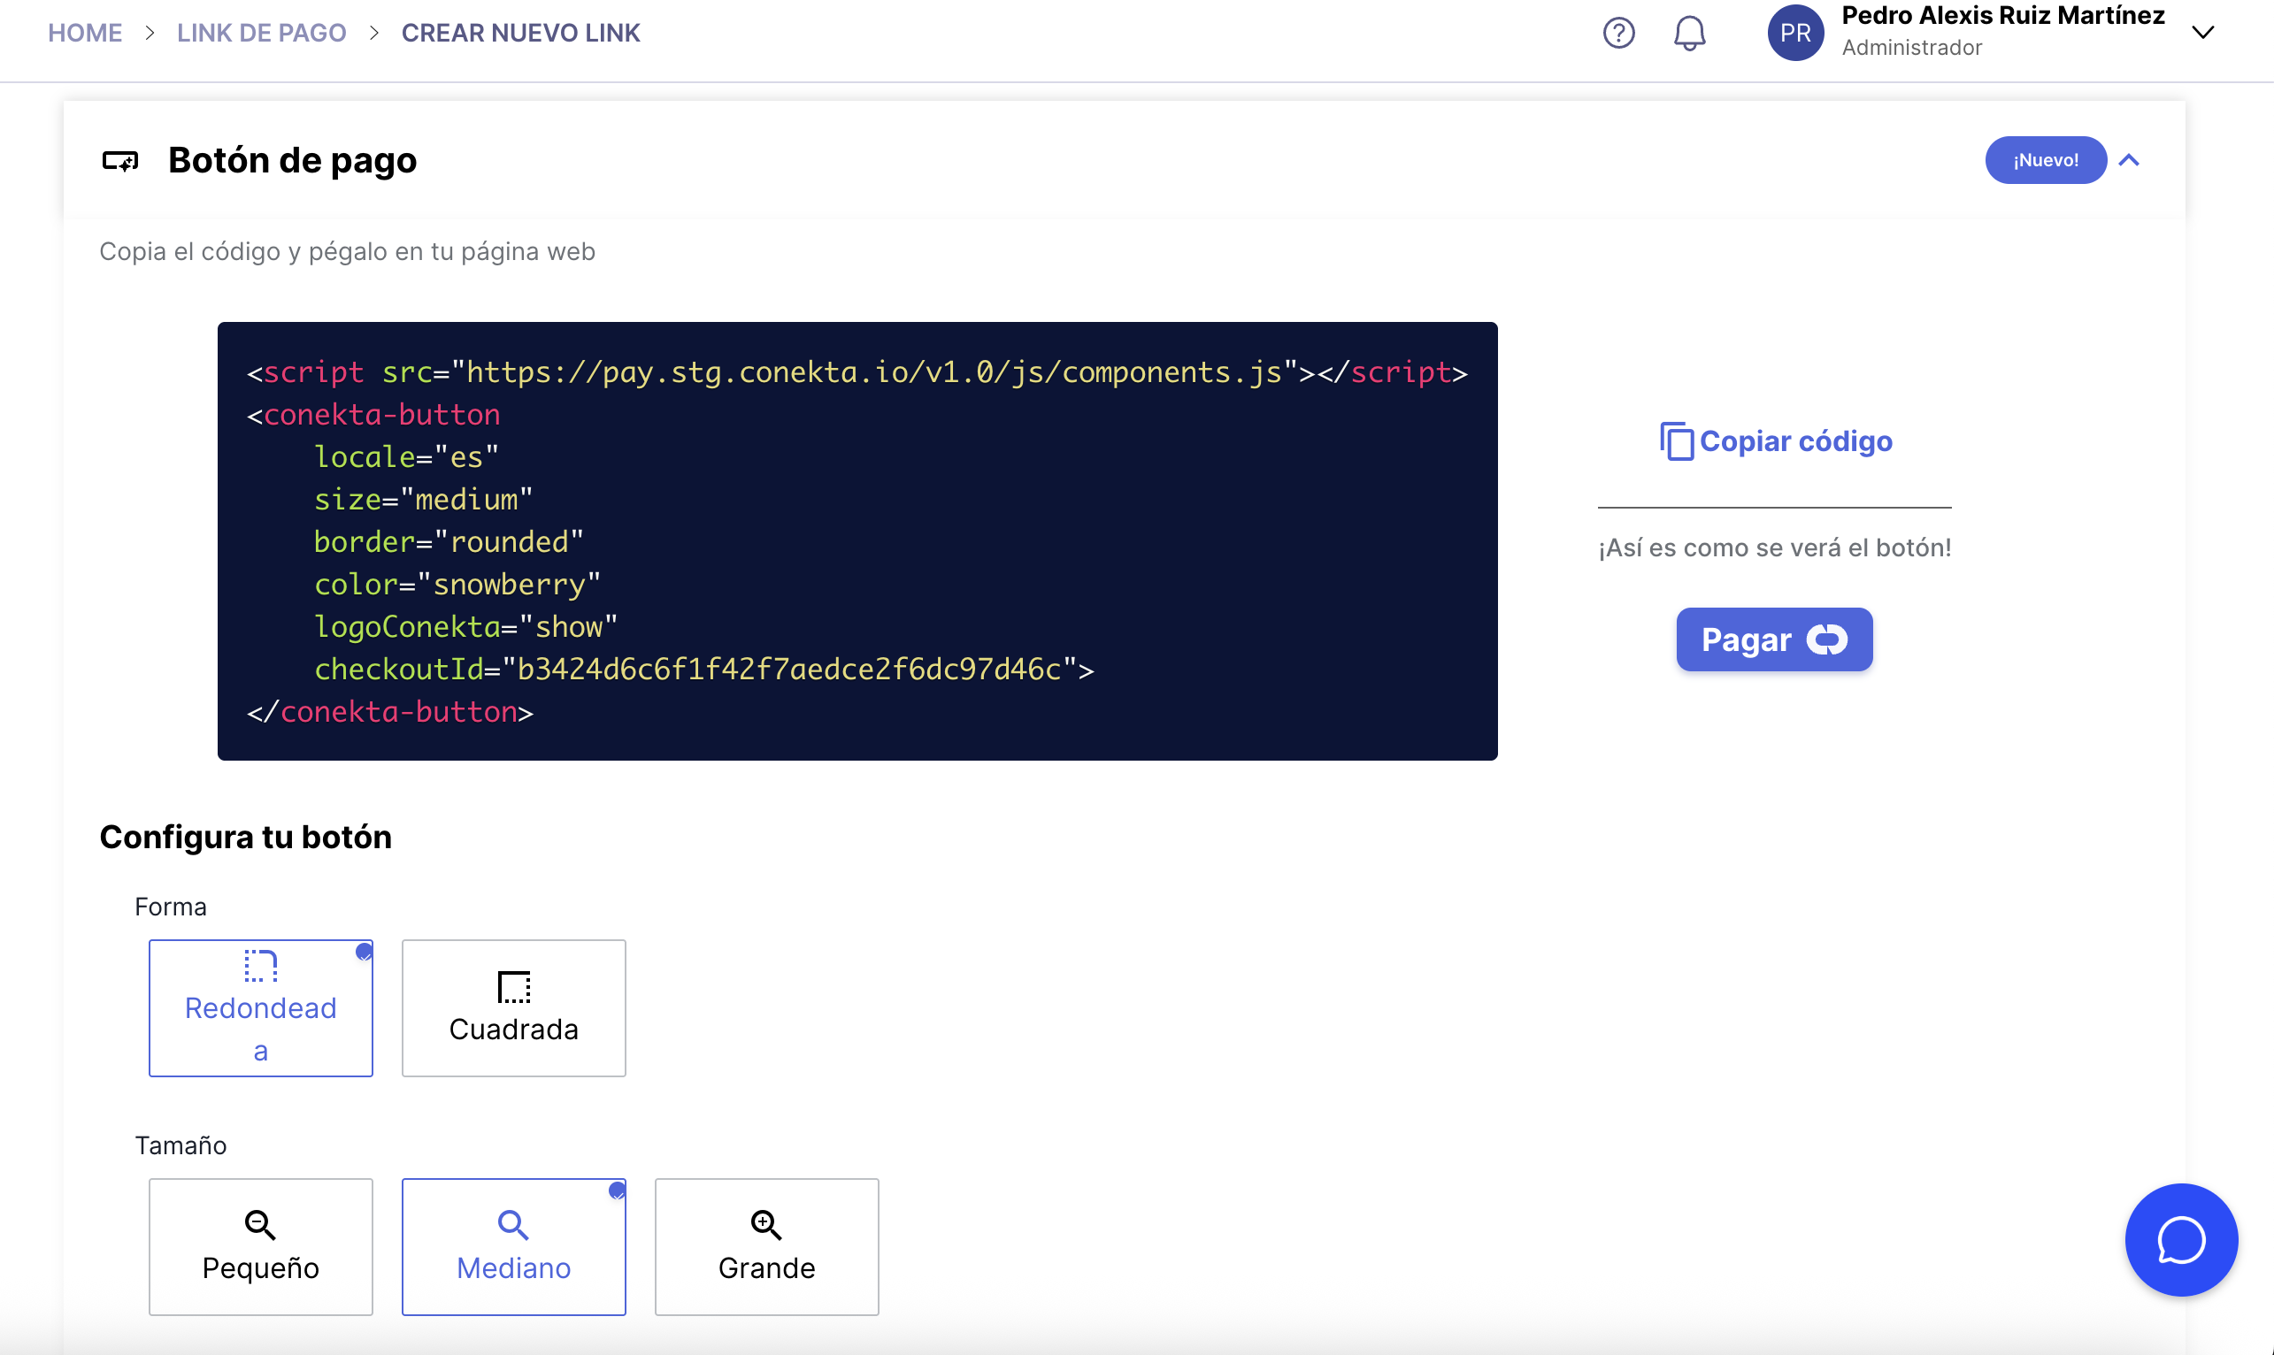2274x1355 pixels.
Task: Select the Cuadrada shape option
Action: point(513,1008)
